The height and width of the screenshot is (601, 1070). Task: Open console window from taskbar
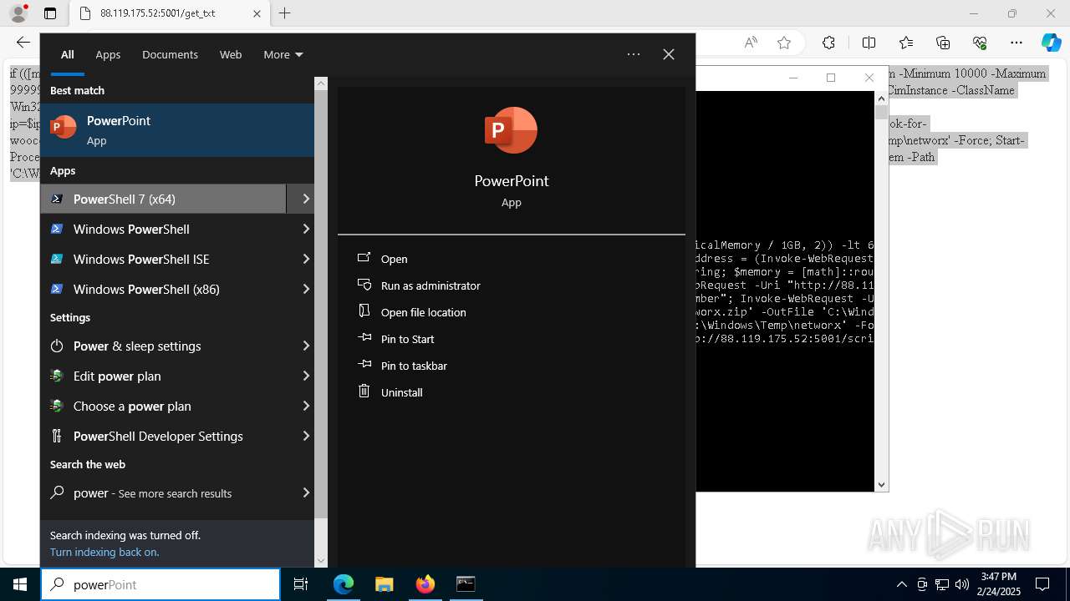[x=466, y=584]
